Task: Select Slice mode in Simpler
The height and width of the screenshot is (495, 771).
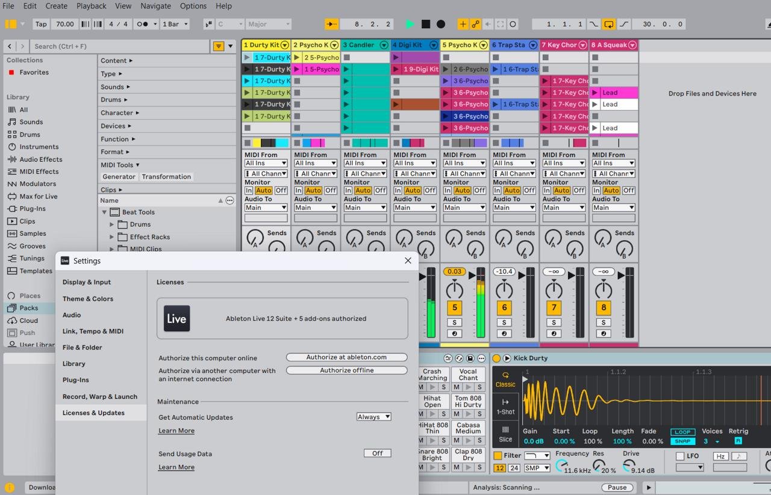Action: 505,434
